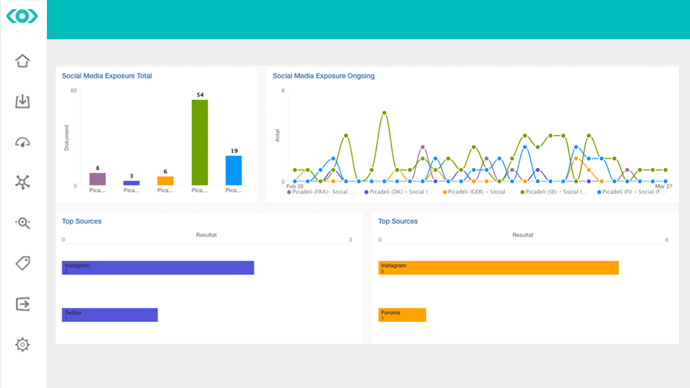The height and width of the screenshot is (388, 690).
Task: Toggle the Picadeli (FI) legend series
Action: (x=630, y=192)
